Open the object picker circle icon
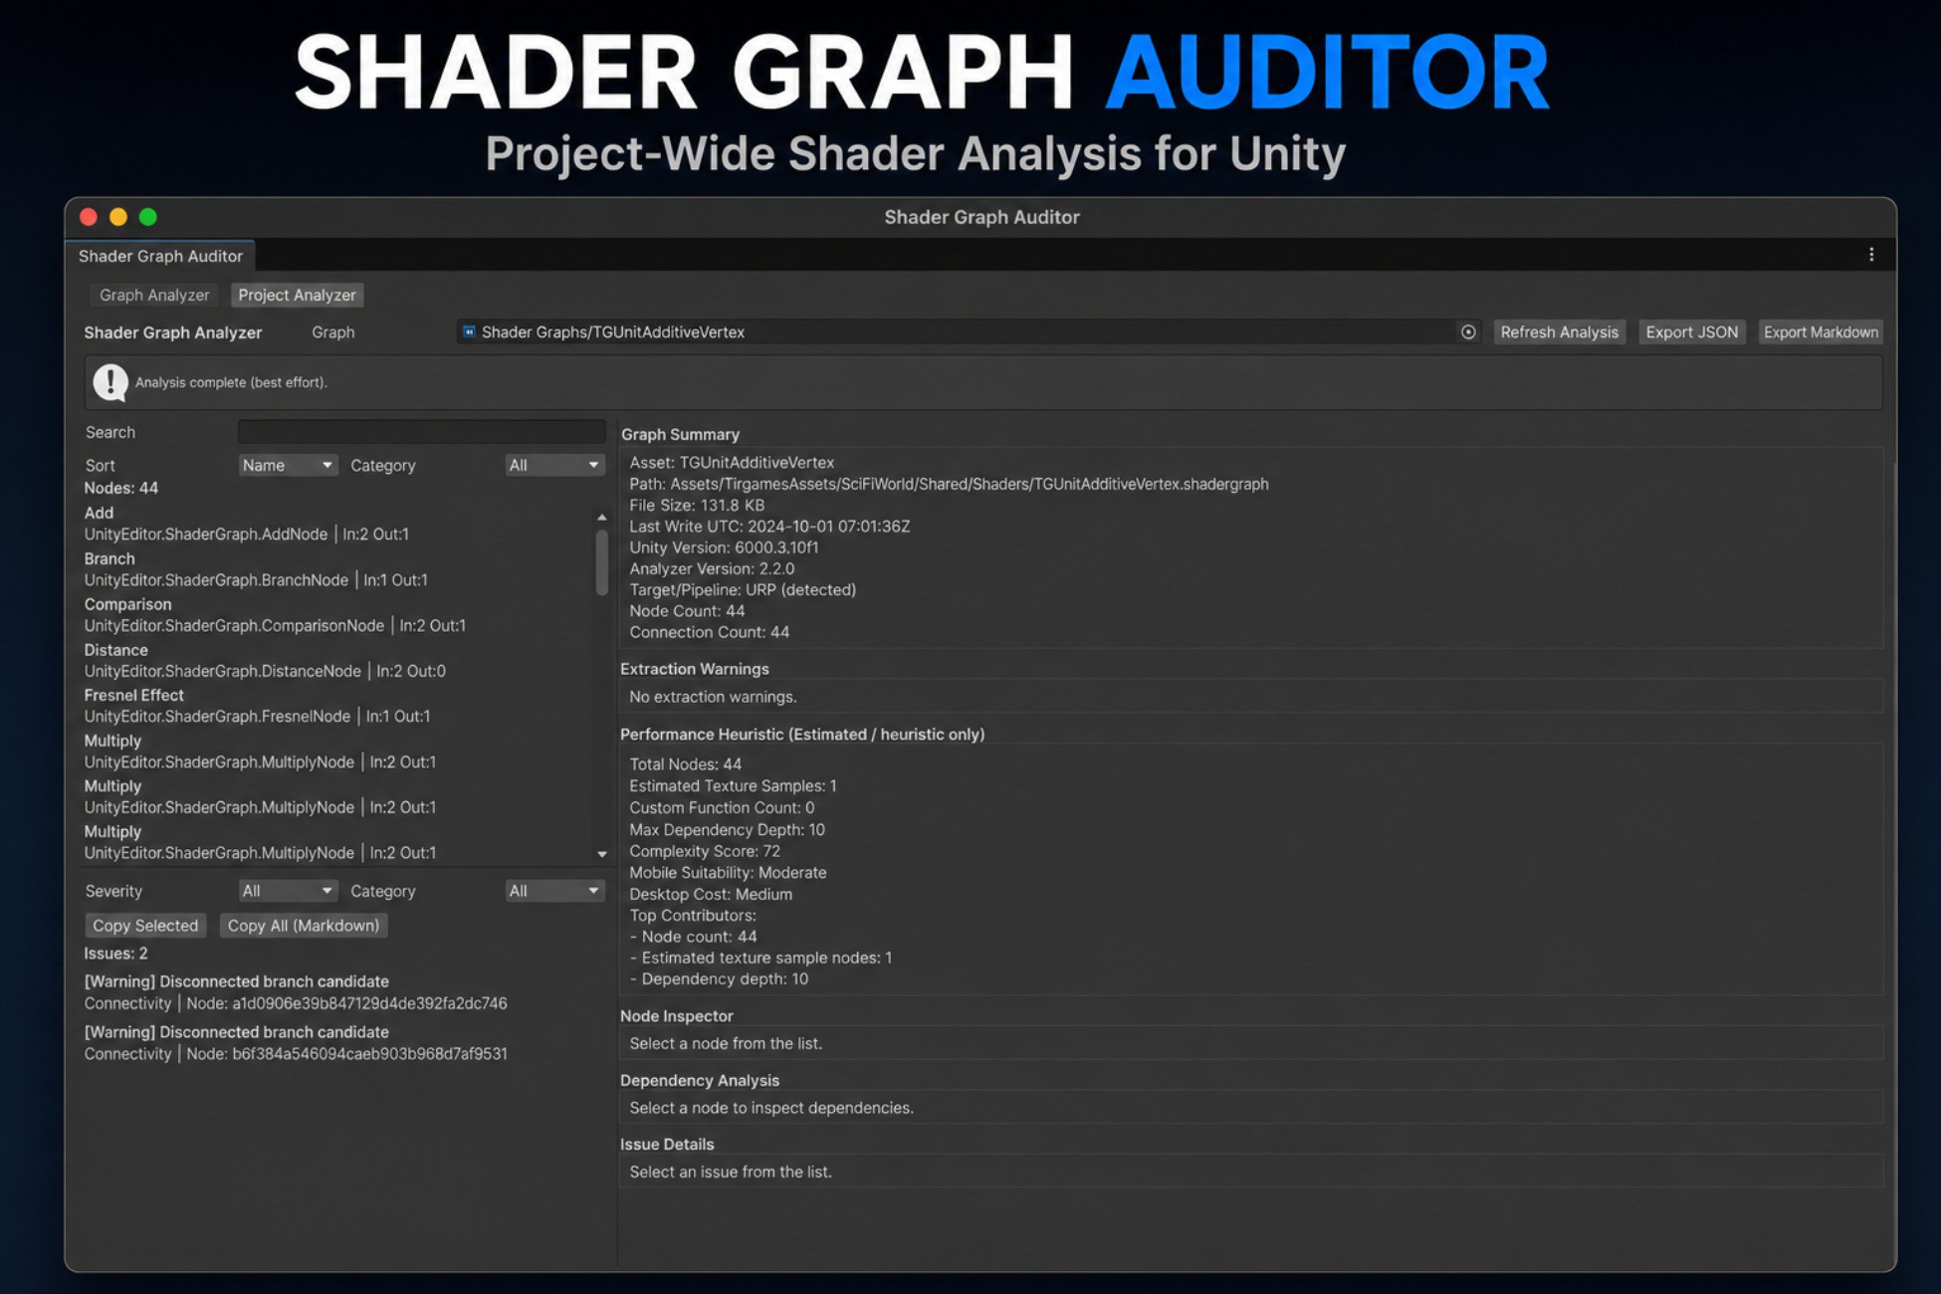1941x1294 pixels. tap(1468, 332)
